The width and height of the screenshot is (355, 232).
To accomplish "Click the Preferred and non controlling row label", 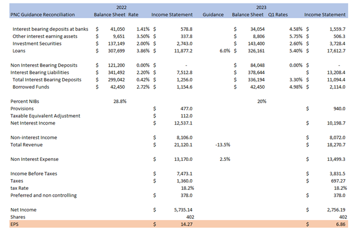I will [x=43, y=196].
